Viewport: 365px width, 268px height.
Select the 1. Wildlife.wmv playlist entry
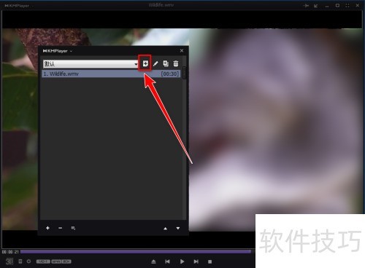pos(111,74)
